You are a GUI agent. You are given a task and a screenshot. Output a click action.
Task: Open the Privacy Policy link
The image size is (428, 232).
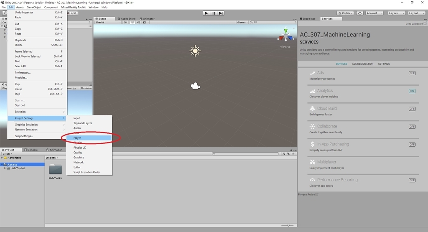point(306,195)
